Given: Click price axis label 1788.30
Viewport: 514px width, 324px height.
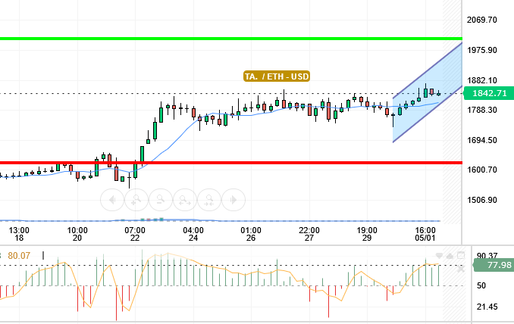Looking at the screenshot, I should click(482, 110).
